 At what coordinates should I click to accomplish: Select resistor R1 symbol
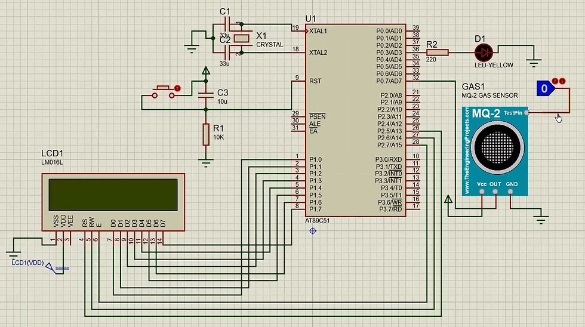(206, 135)
